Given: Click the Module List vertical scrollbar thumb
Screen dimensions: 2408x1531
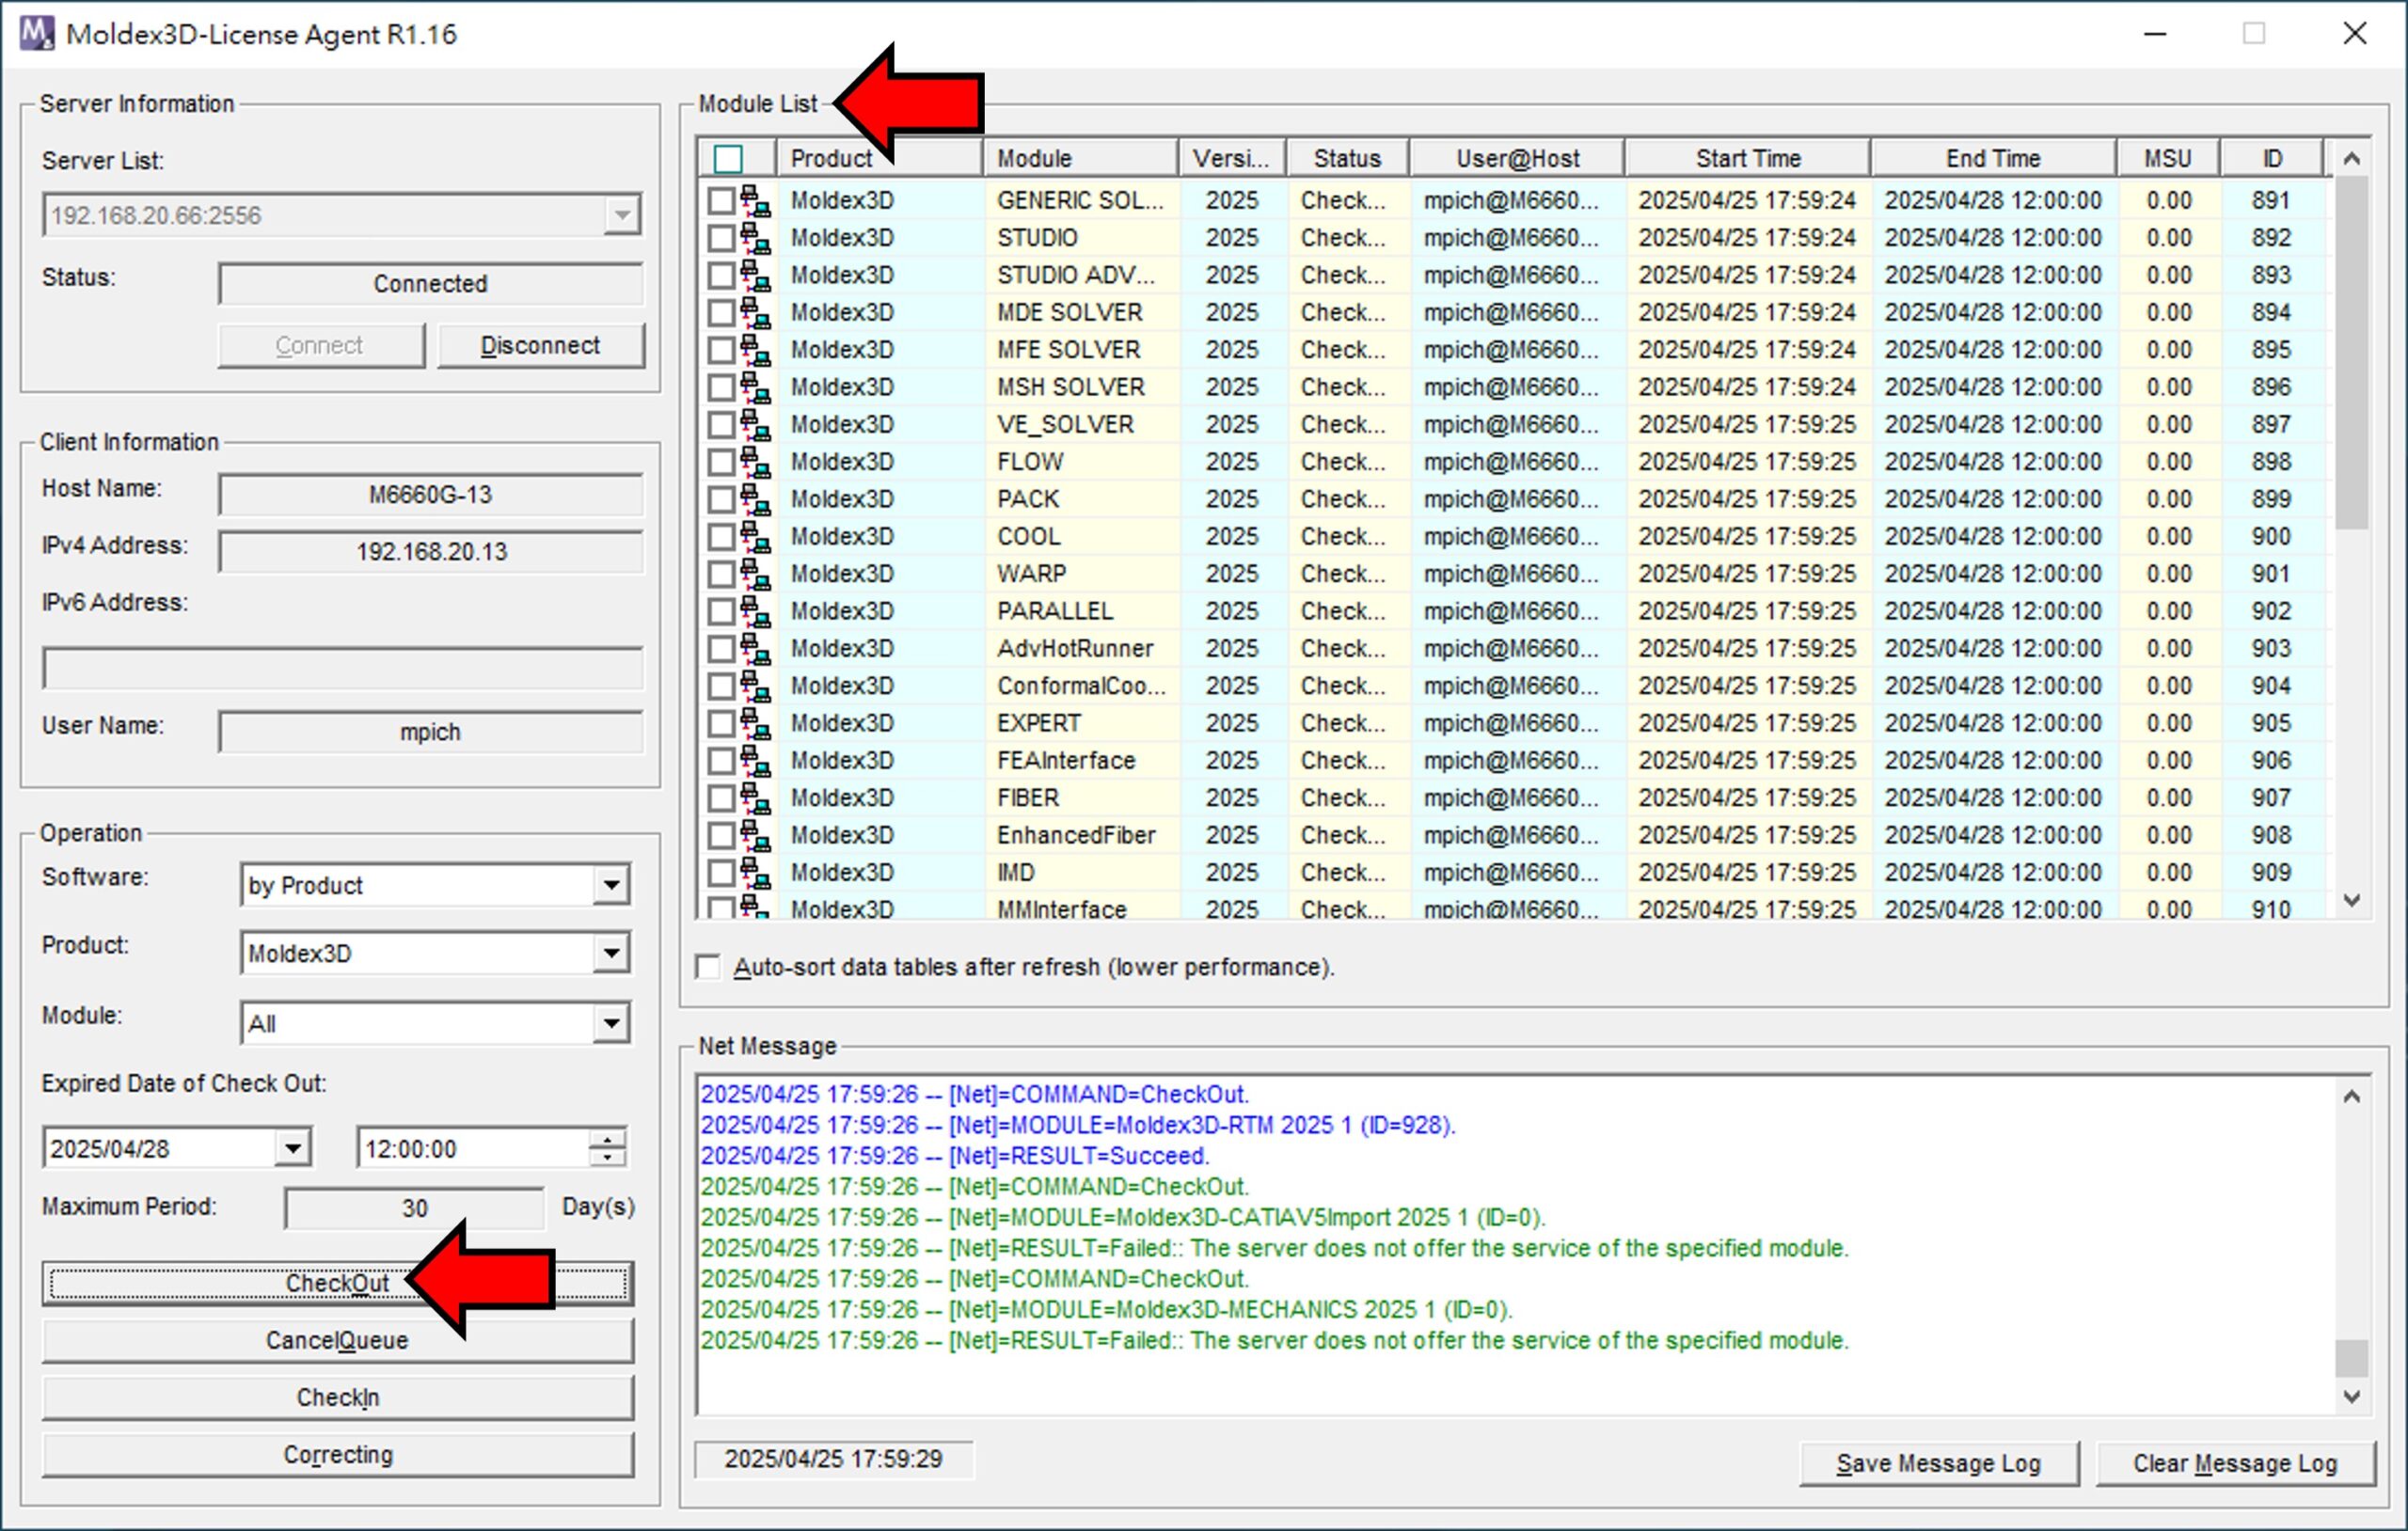Looking at the screenshot, I should (2352, 353).
